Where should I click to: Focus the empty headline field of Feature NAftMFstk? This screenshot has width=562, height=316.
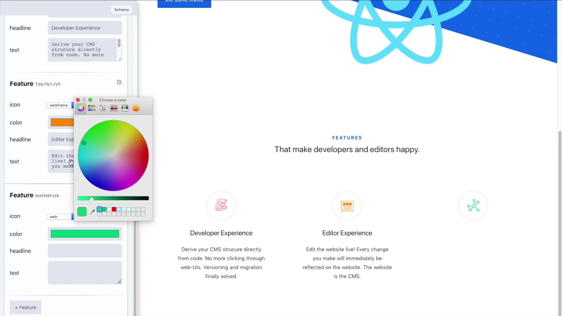coord(85,251)
